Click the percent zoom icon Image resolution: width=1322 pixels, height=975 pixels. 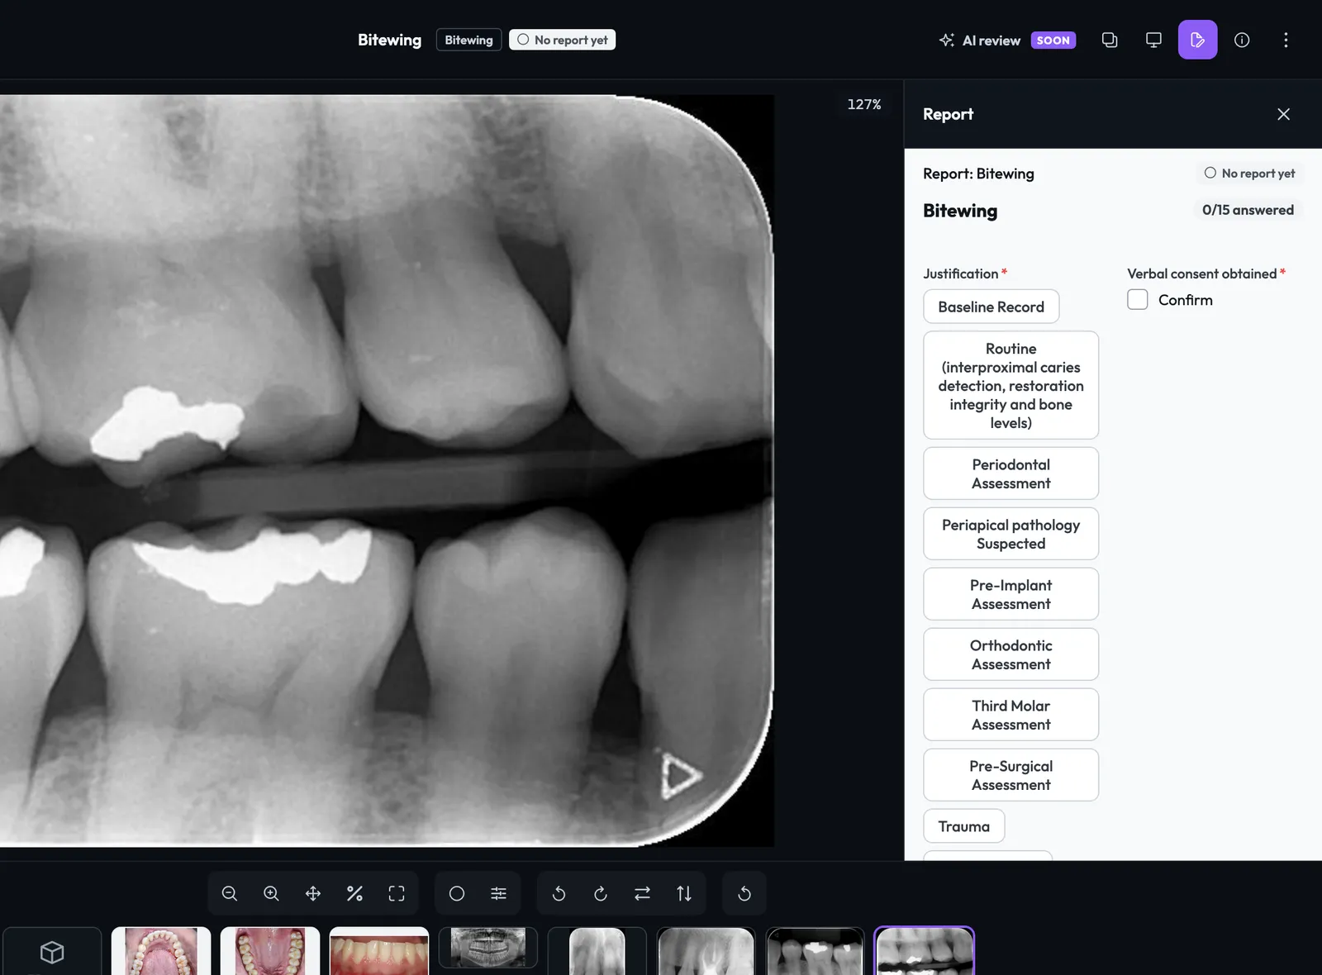(354, 893)
